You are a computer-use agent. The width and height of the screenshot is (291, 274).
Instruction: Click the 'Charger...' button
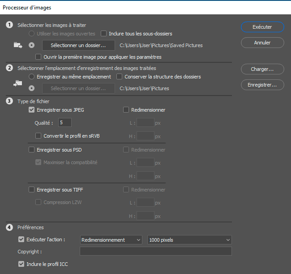(262, 70)
